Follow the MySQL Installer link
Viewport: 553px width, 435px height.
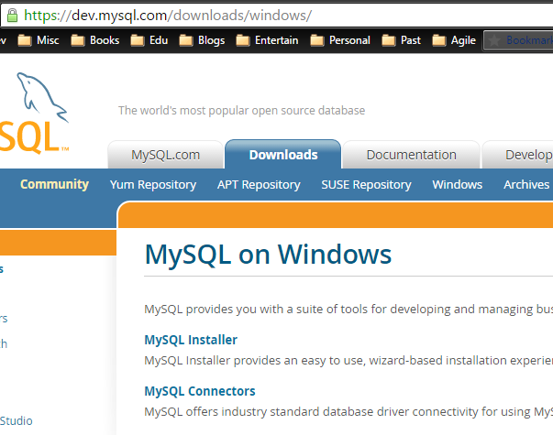coord(191,340)
